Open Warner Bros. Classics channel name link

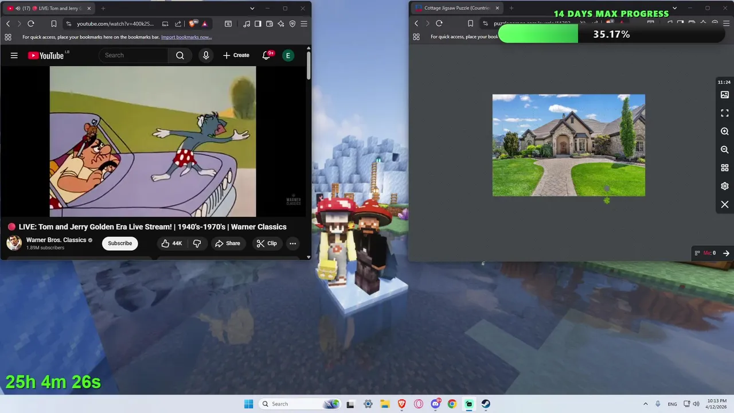click(x=56, y=240)
